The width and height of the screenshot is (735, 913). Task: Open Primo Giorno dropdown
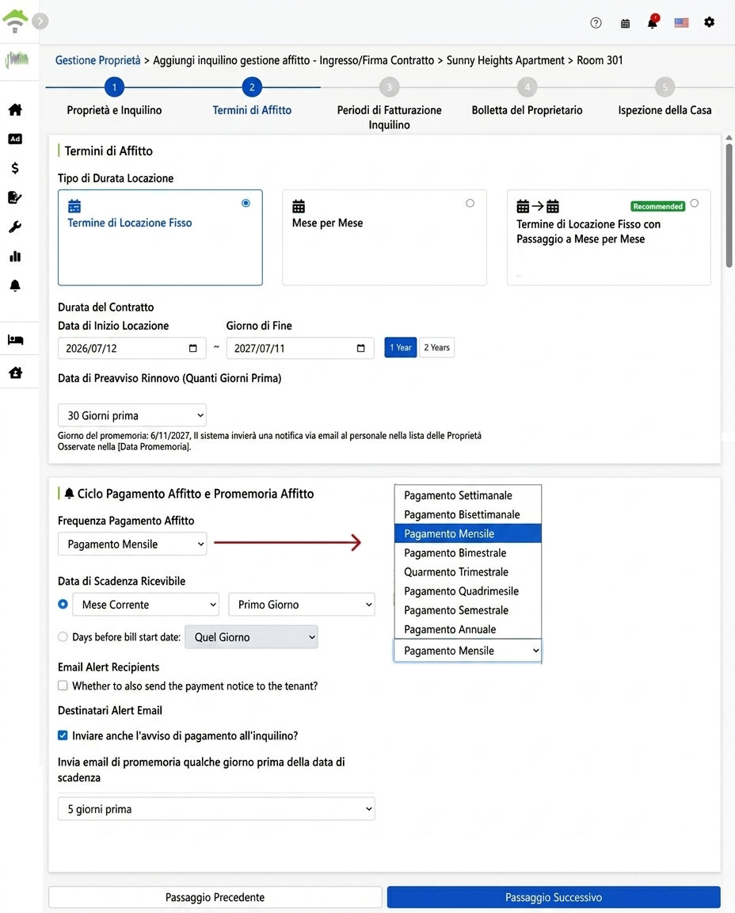coord(302,605)
